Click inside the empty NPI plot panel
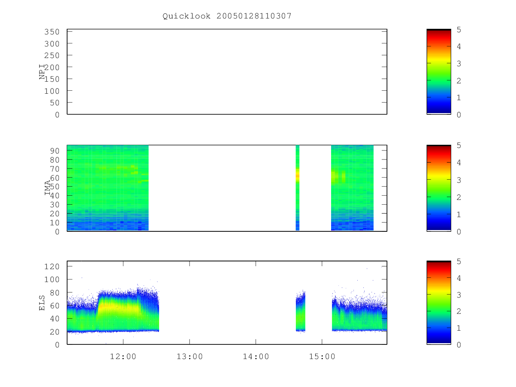Screen dimensions: 516x387 tap(227, 72)
